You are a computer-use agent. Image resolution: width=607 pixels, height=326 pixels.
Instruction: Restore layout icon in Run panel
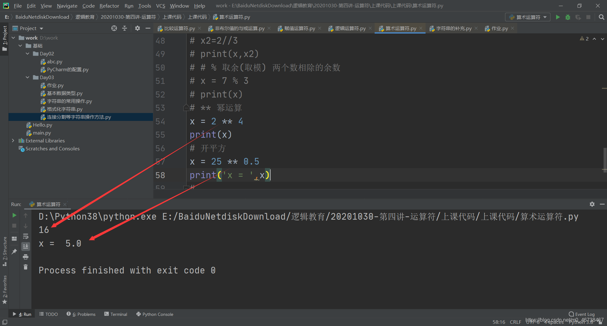click(x=14, y=239)
